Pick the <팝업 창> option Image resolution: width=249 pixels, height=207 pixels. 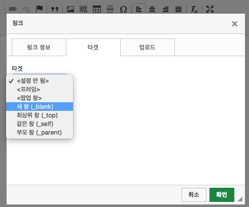(40, 98)
